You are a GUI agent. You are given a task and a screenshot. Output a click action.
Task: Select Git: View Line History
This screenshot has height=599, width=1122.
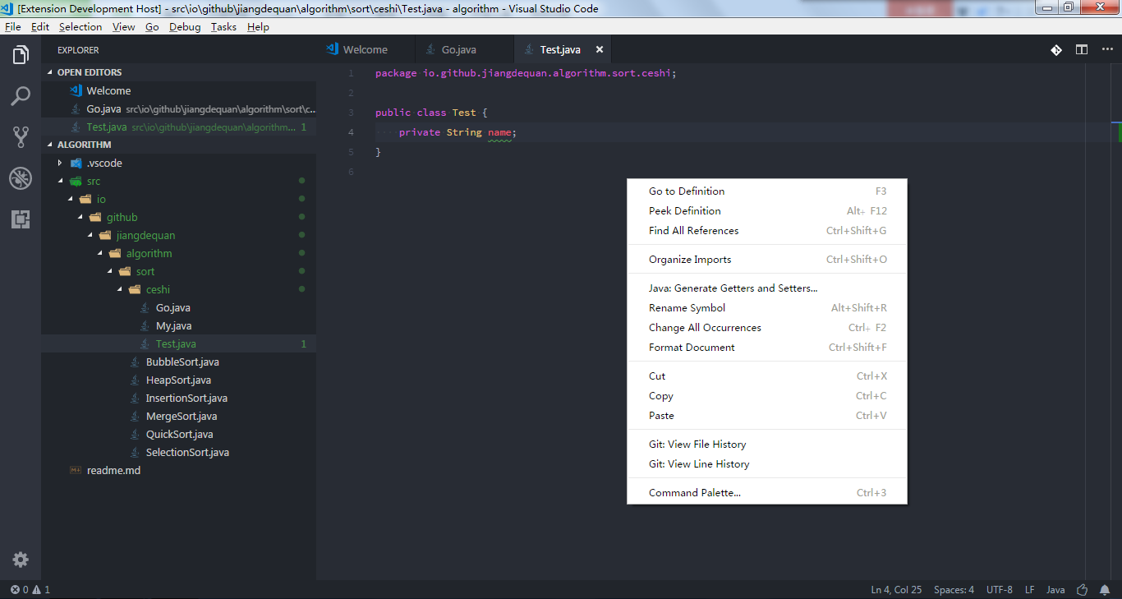767,464
